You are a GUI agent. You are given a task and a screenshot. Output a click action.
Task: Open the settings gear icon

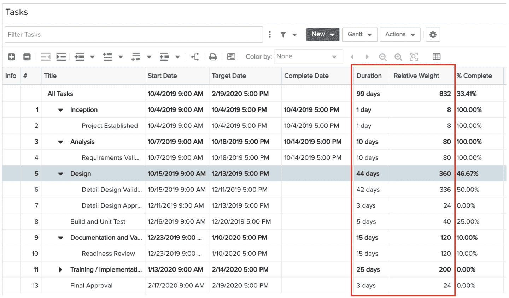tap(433, 35)
